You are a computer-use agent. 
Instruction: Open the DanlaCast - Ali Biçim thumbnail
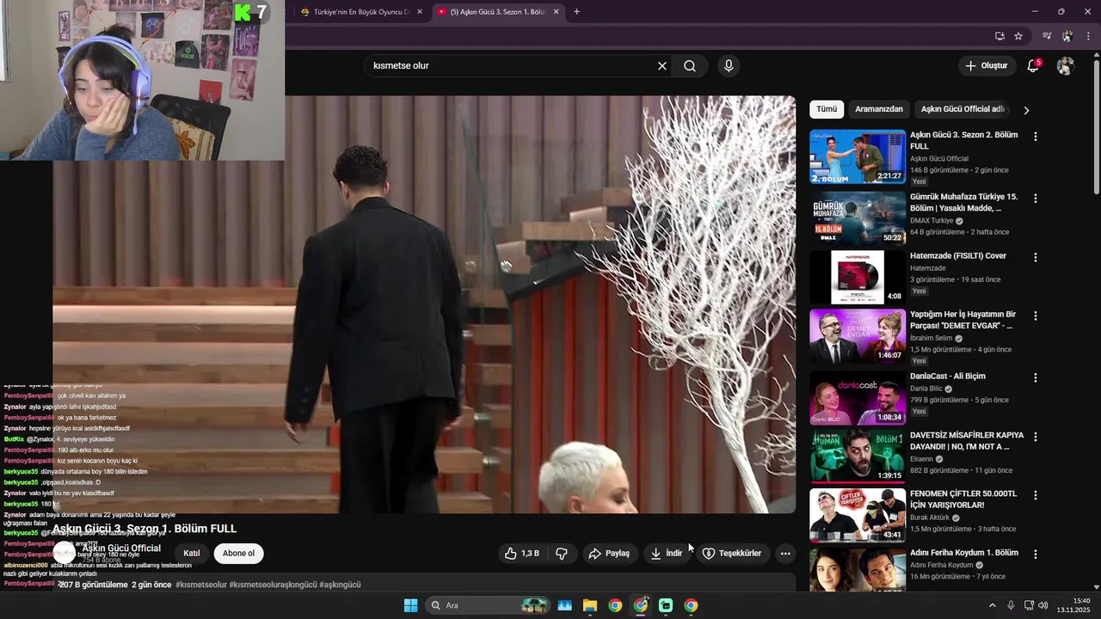pyautogui.click(x=858, y=398)
